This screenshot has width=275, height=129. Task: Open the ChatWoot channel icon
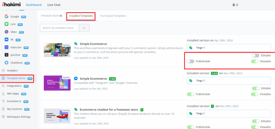[7, 63]
